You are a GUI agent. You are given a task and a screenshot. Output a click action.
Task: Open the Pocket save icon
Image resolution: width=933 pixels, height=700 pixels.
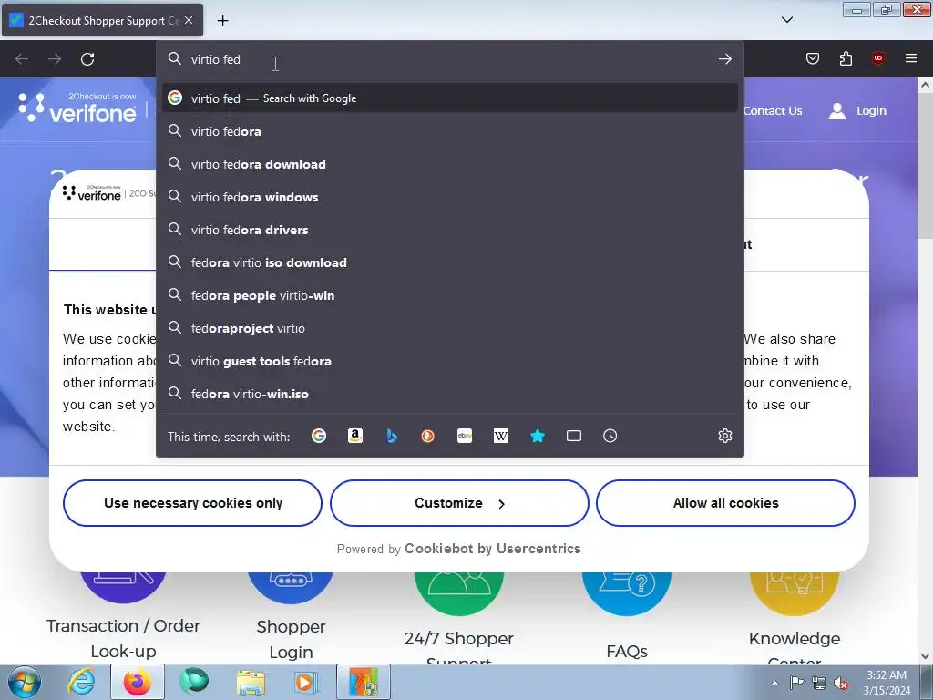[812, 58]
